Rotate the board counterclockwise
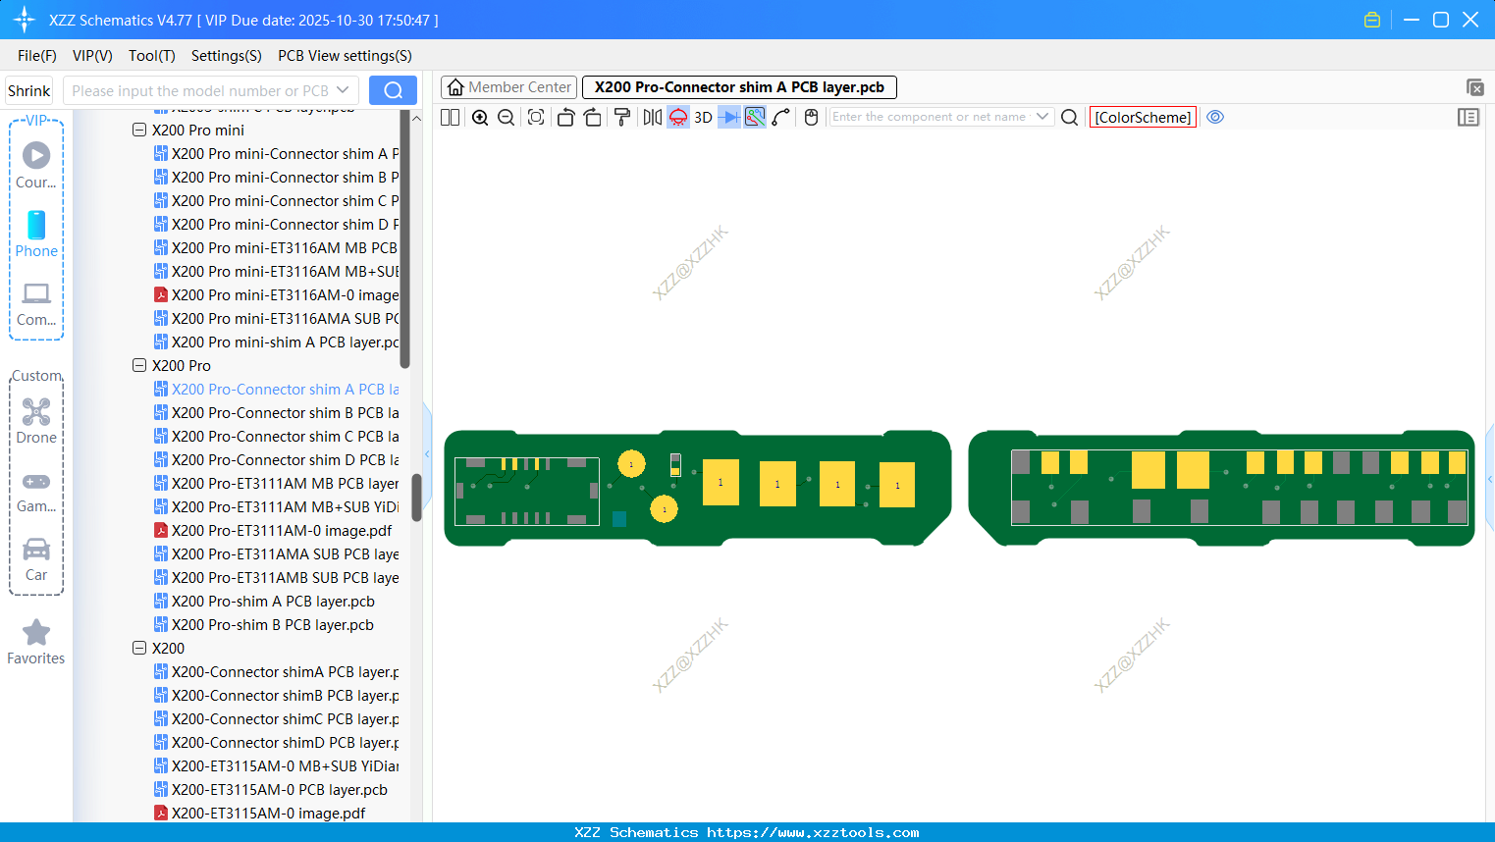The height and width of the screenshot is (842, 1495). 565,117
